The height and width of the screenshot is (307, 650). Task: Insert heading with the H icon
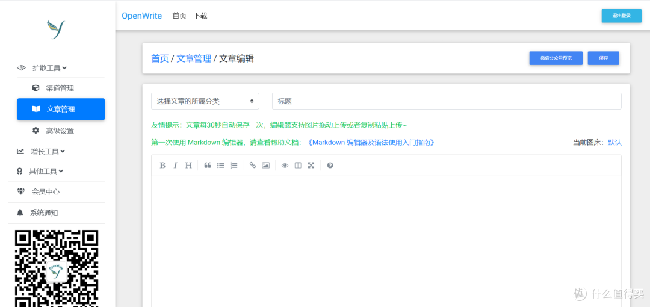188,165
